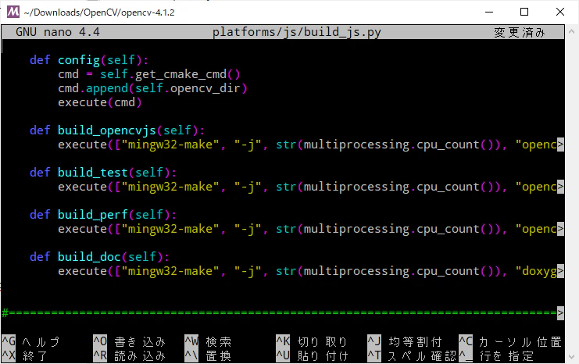Screen dimensions: 579x364
Task: Click '^W 検索' search shortcut
Action: tap(208, 342)
